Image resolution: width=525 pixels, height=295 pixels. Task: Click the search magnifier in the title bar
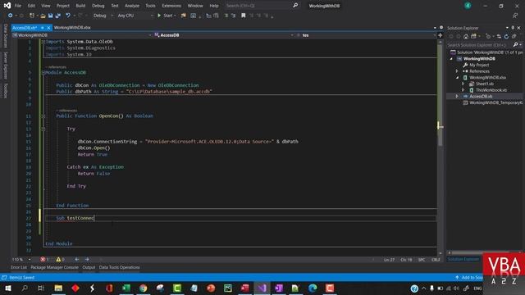pos(295,6)
